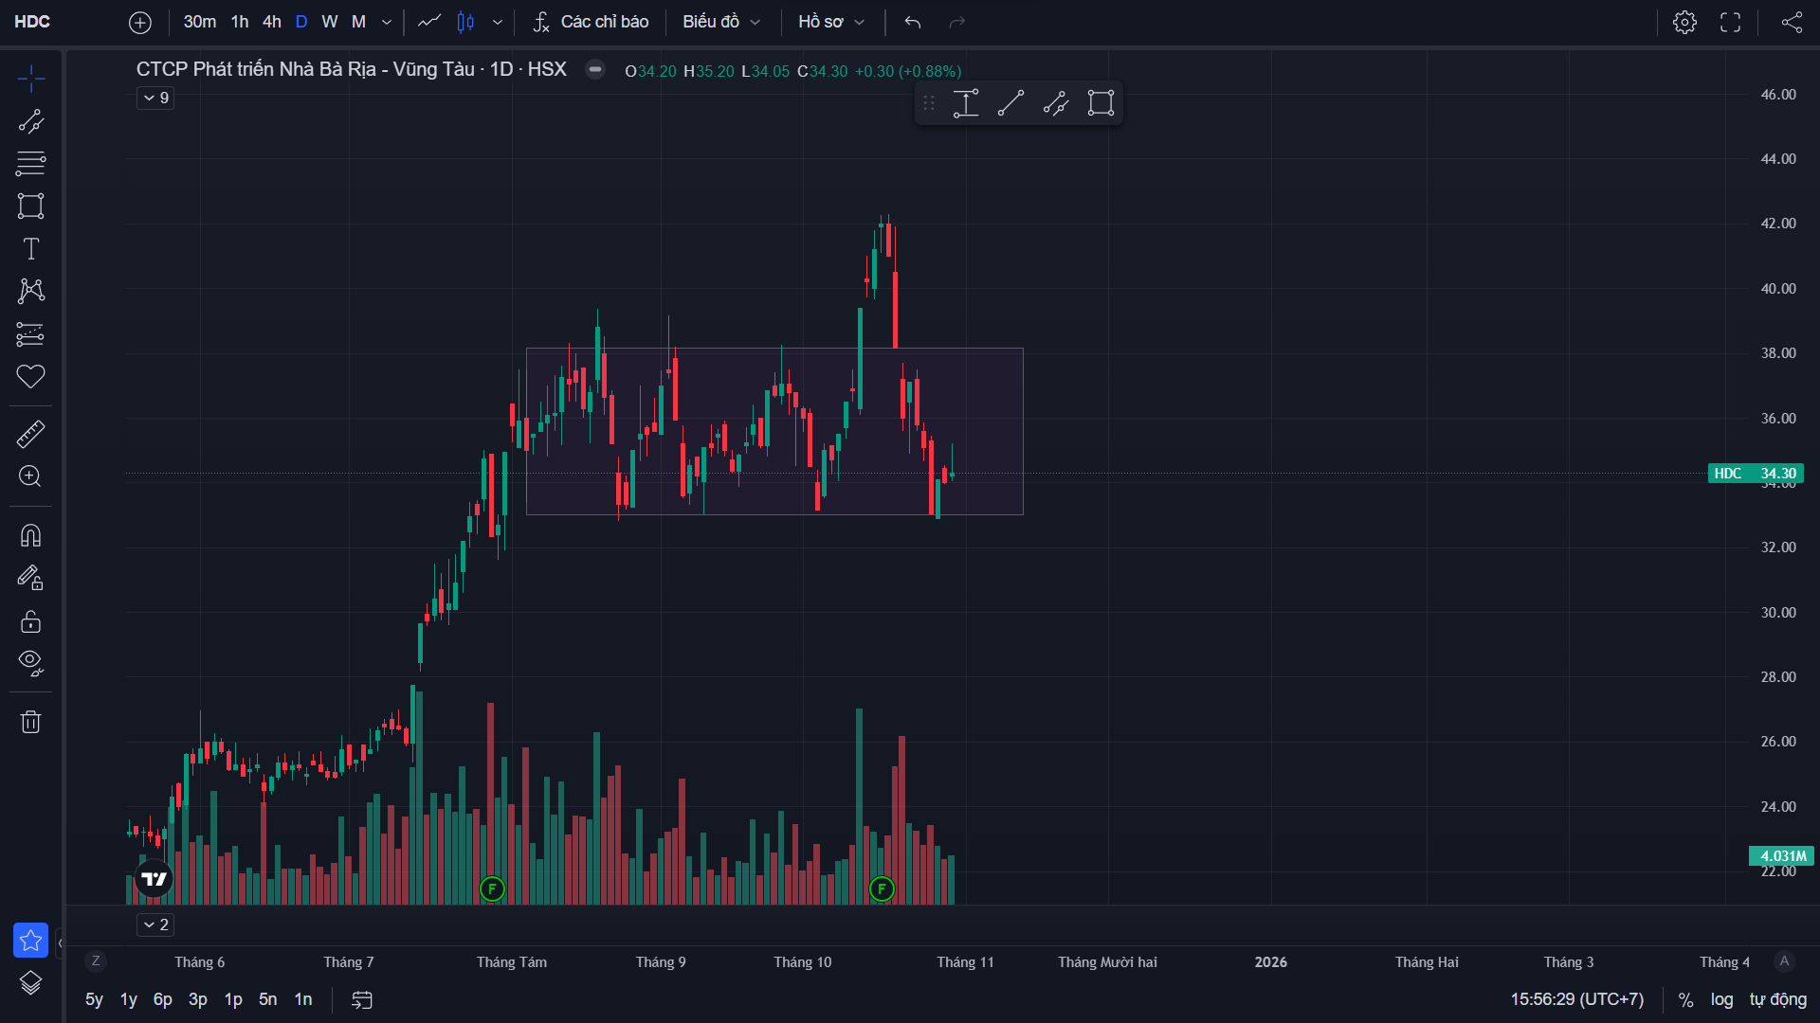The width and height of the screenshot is (1820, 1023).
Task: Open the Biểu đồ dropdown
Action: [x=721, y=22]
